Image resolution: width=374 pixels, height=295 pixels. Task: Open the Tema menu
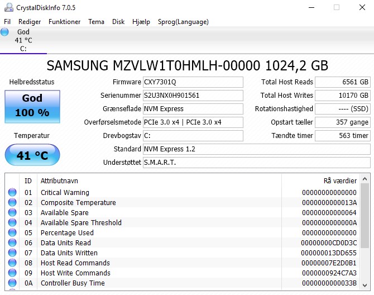[96, 22]
